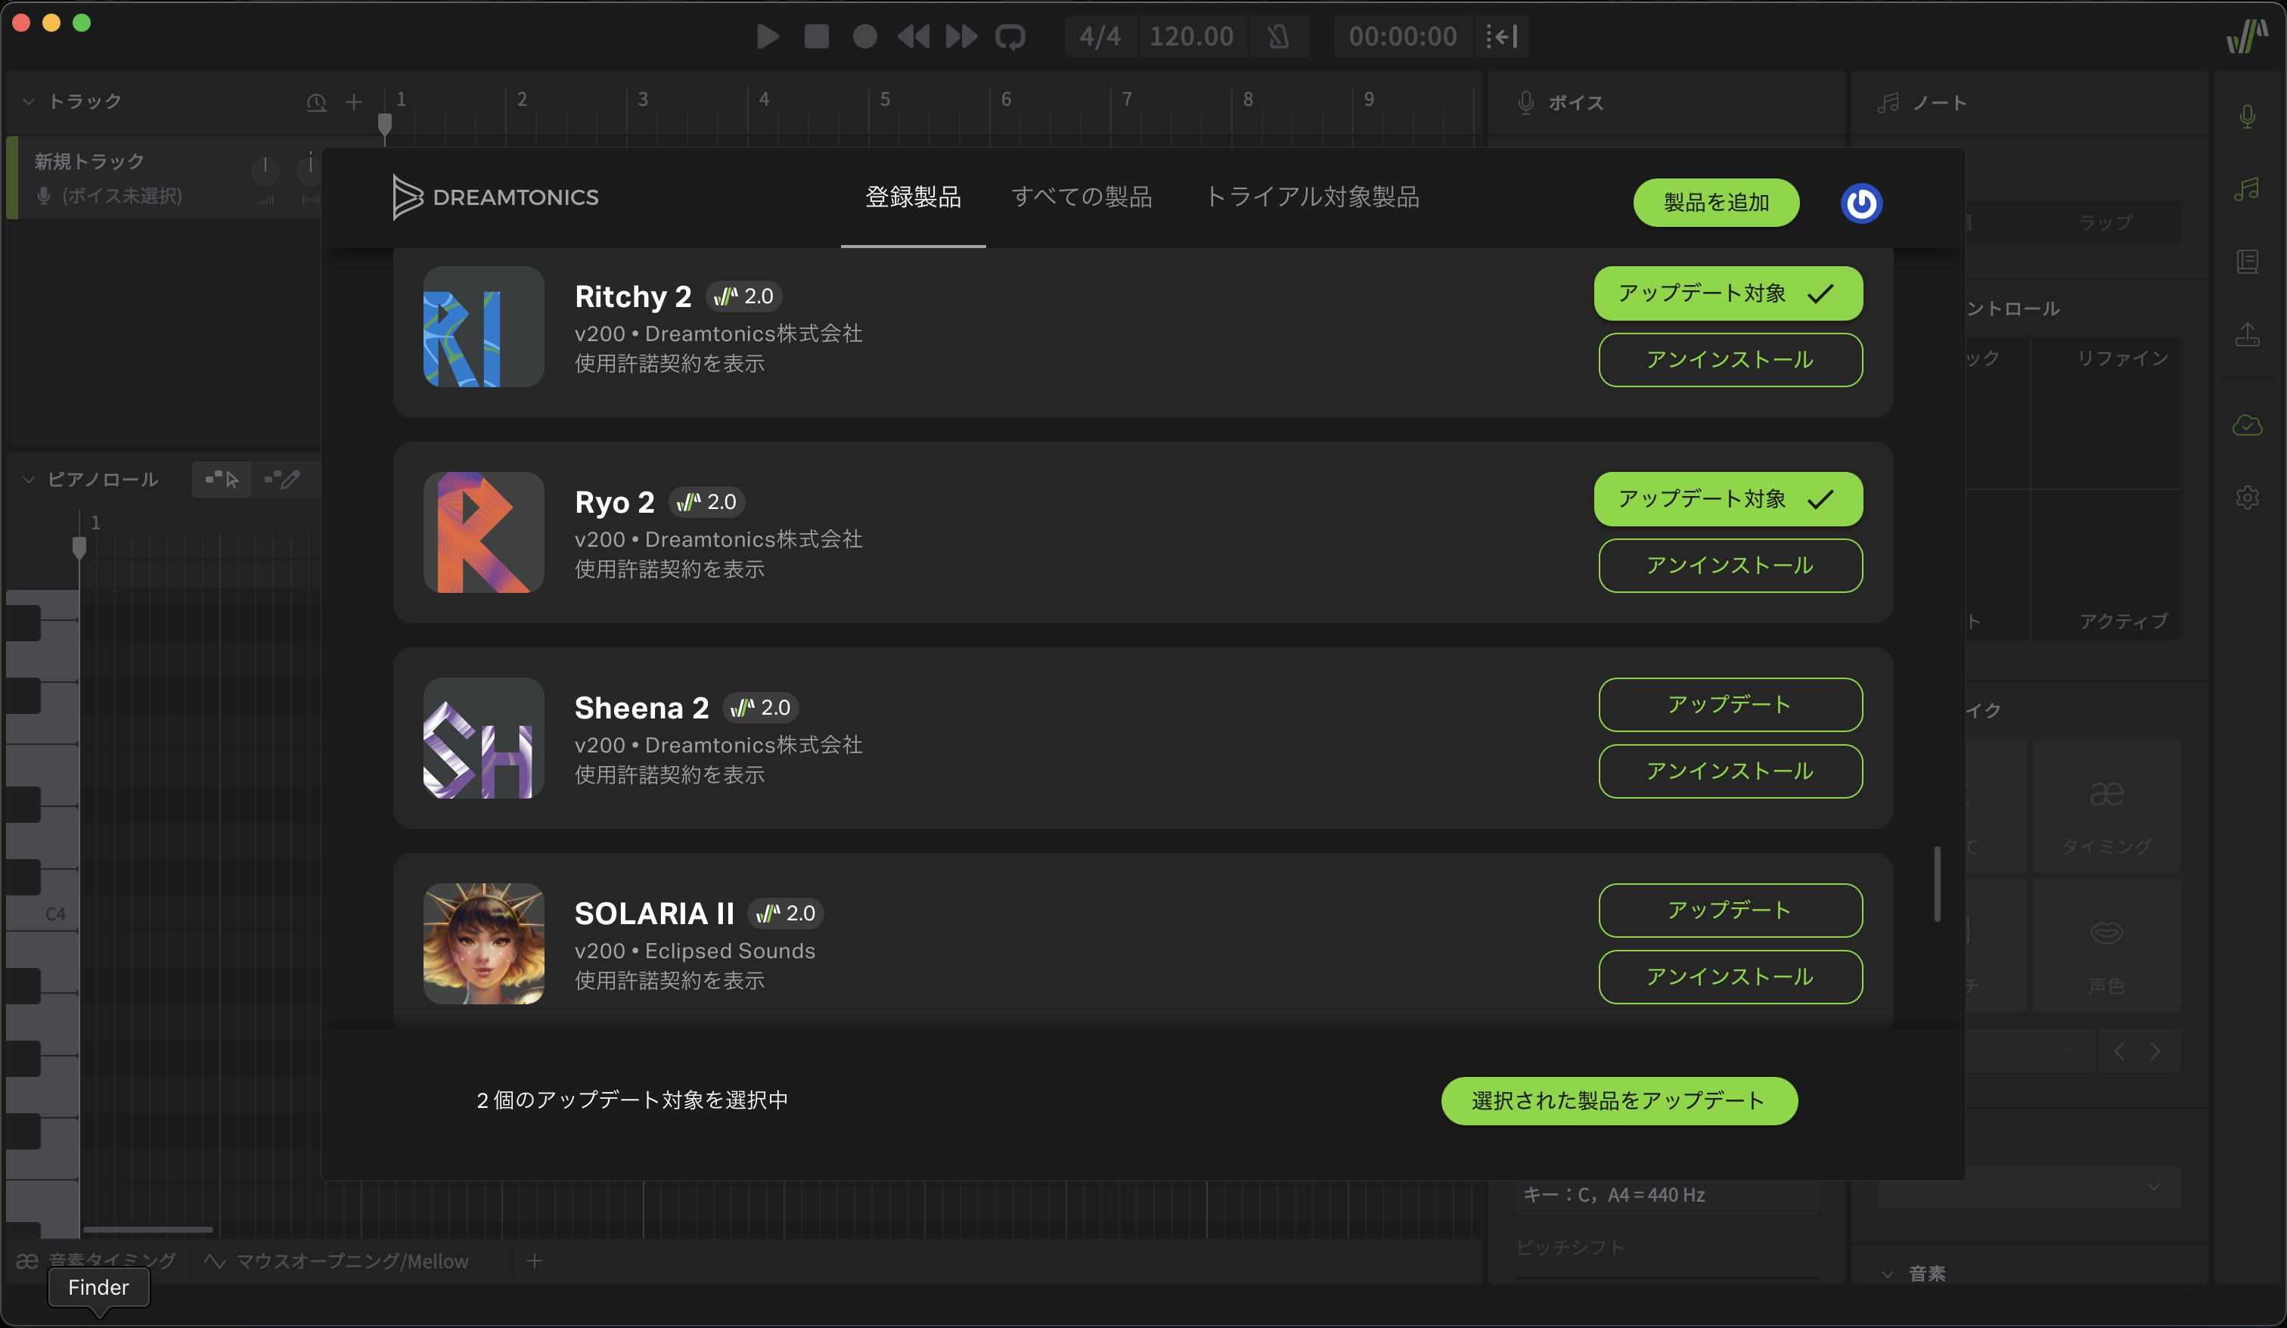Start playback with the Play button
Viewport: 2287px width, 1328px height.
pos(768,36)
